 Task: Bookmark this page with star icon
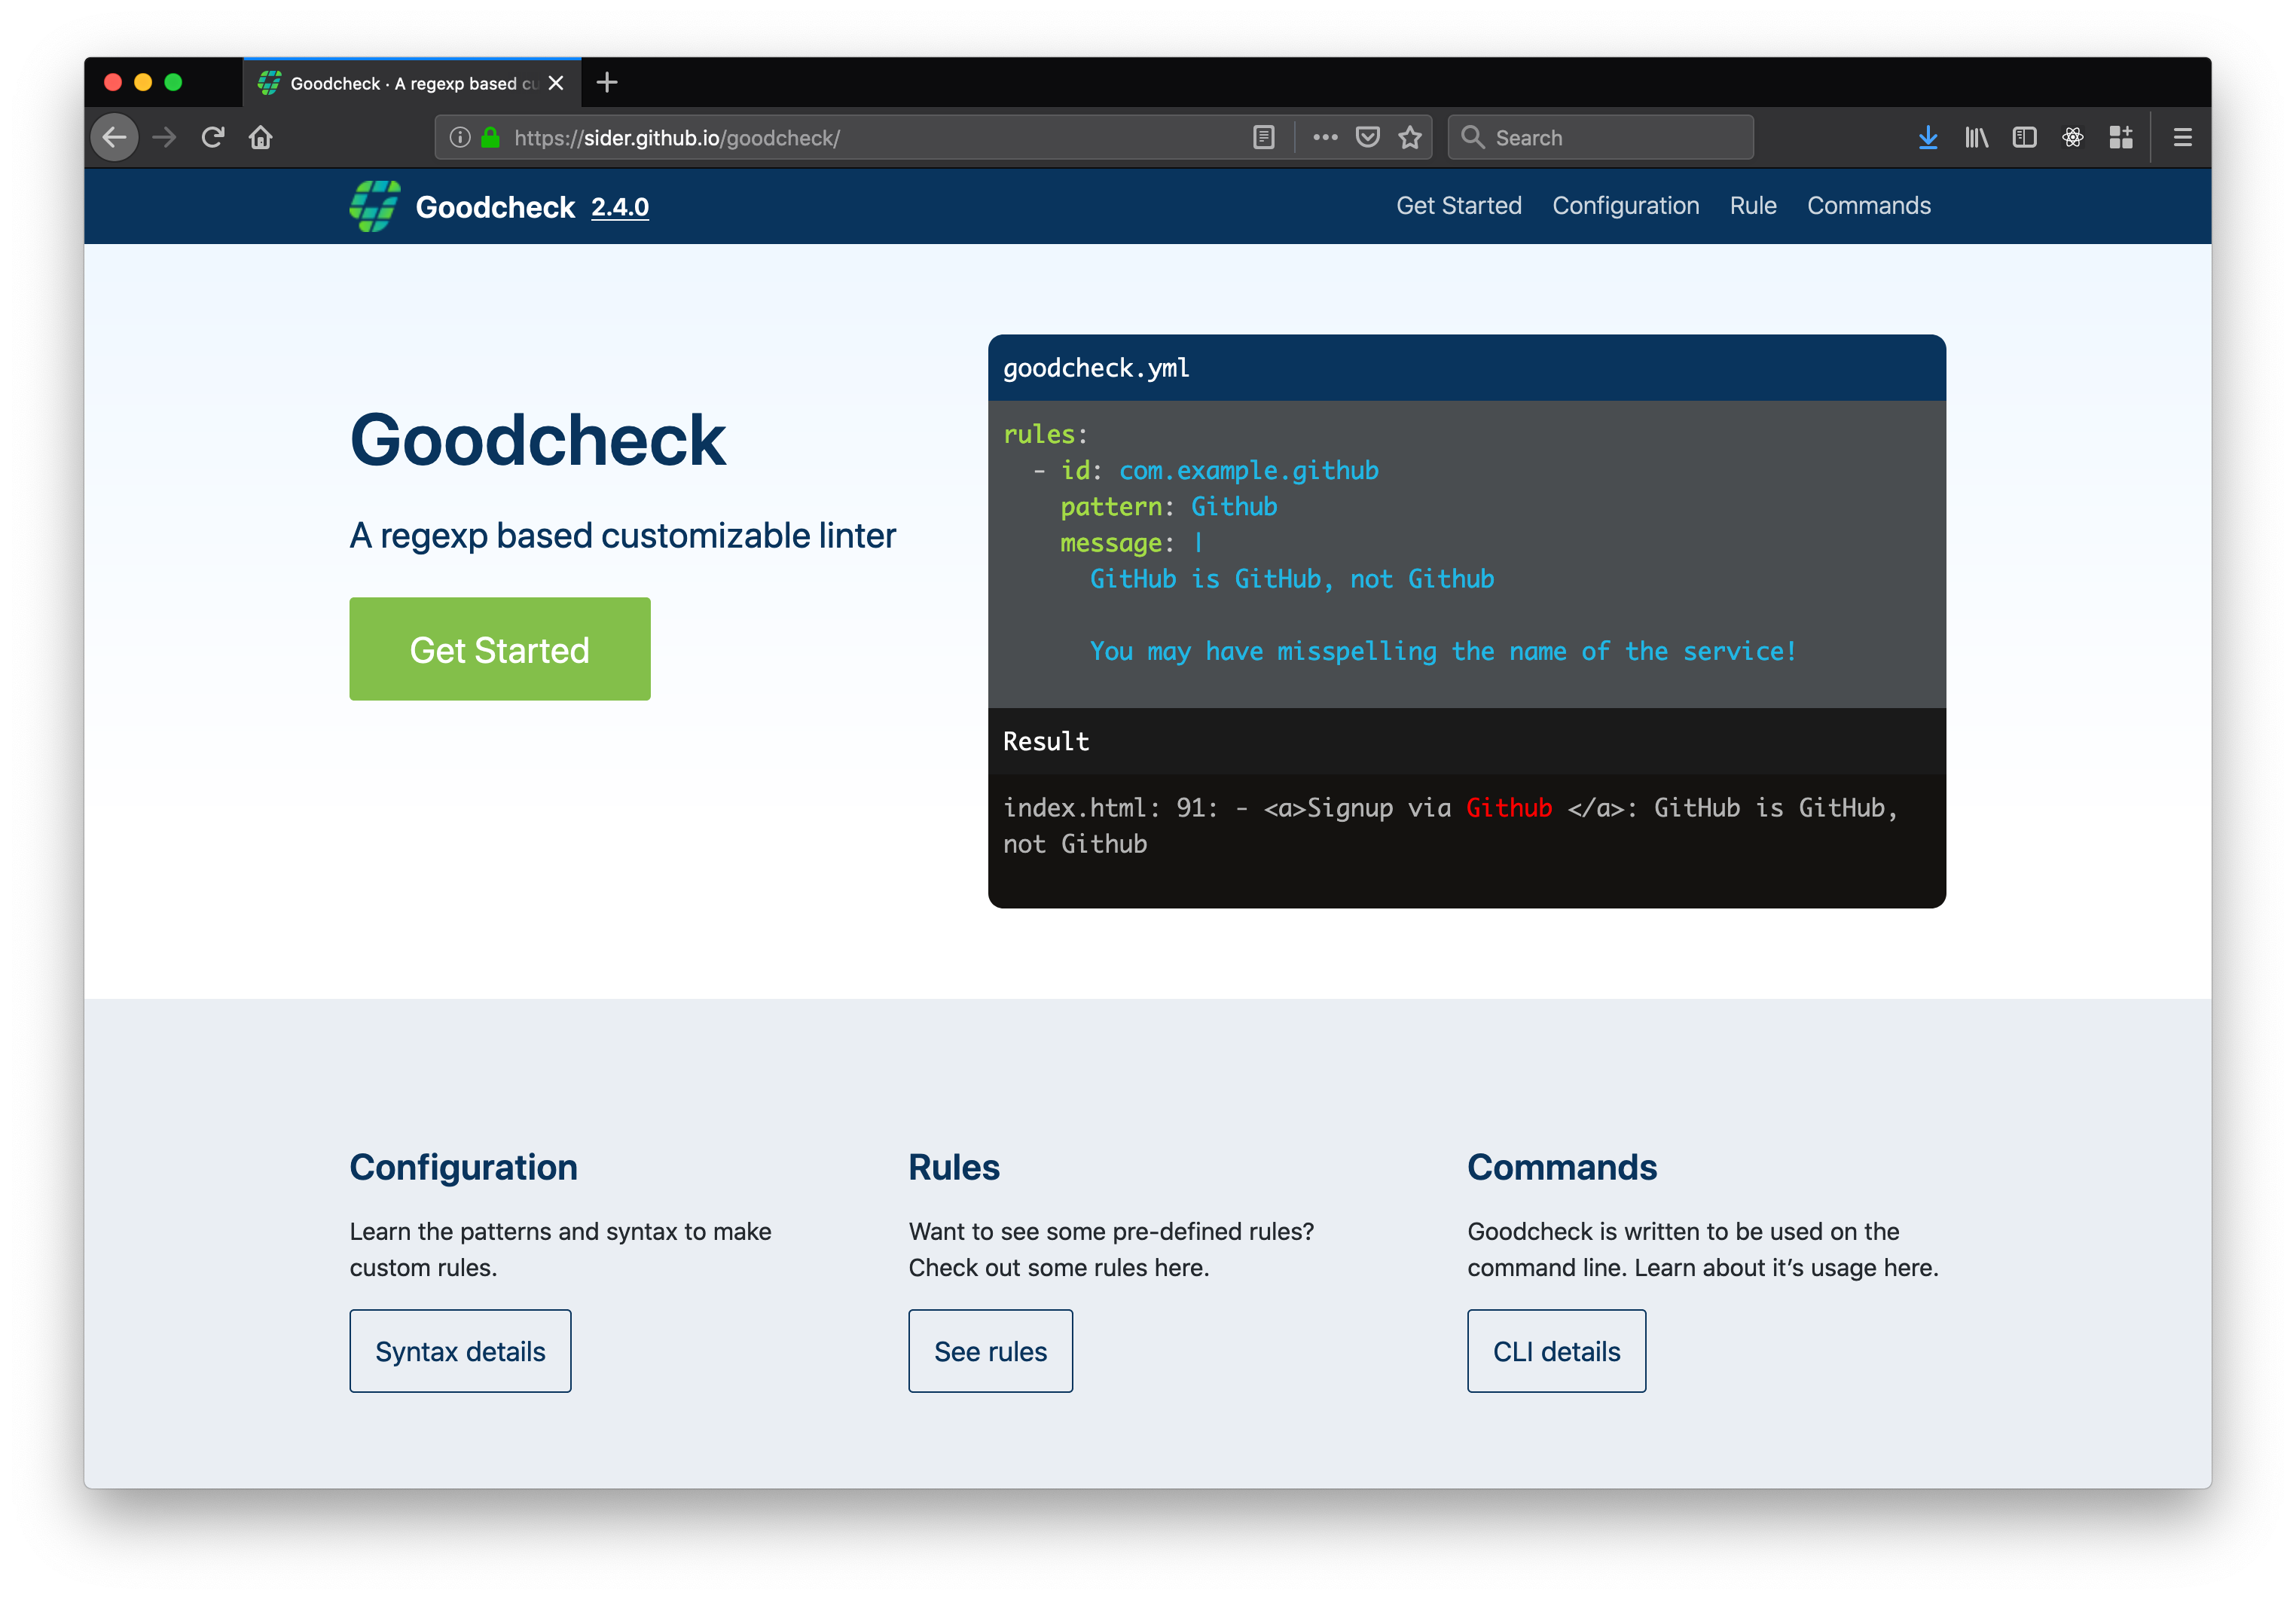pos(1410,138)
